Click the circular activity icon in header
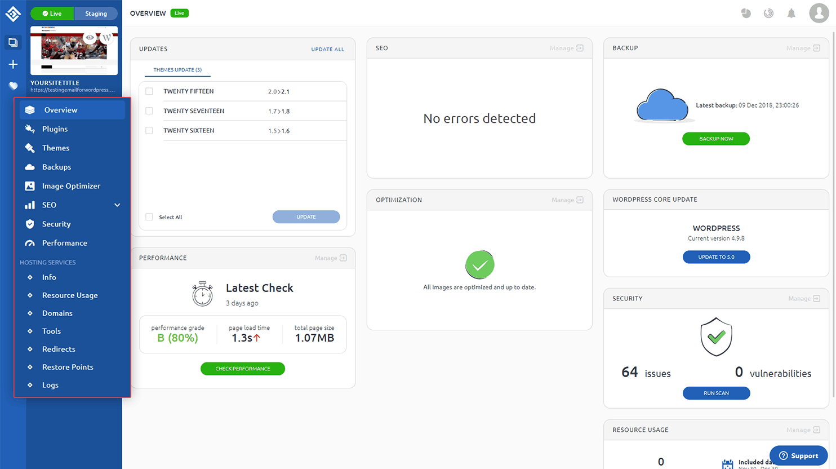 tap(768, 13)
